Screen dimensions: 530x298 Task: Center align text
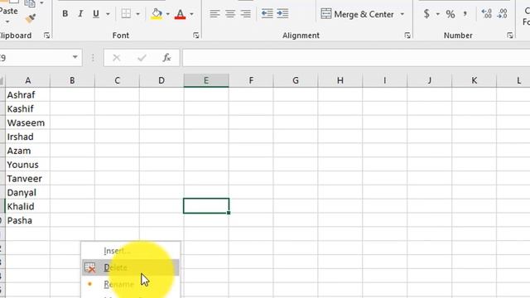pyautogui.click(x=230, y=14)
